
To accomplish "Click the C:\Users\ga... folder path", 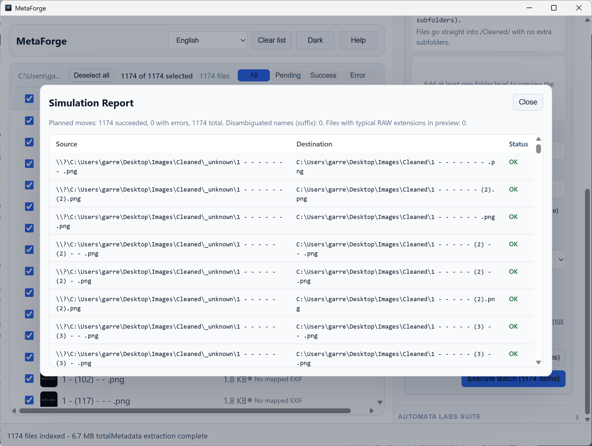I will pos(39,76).
